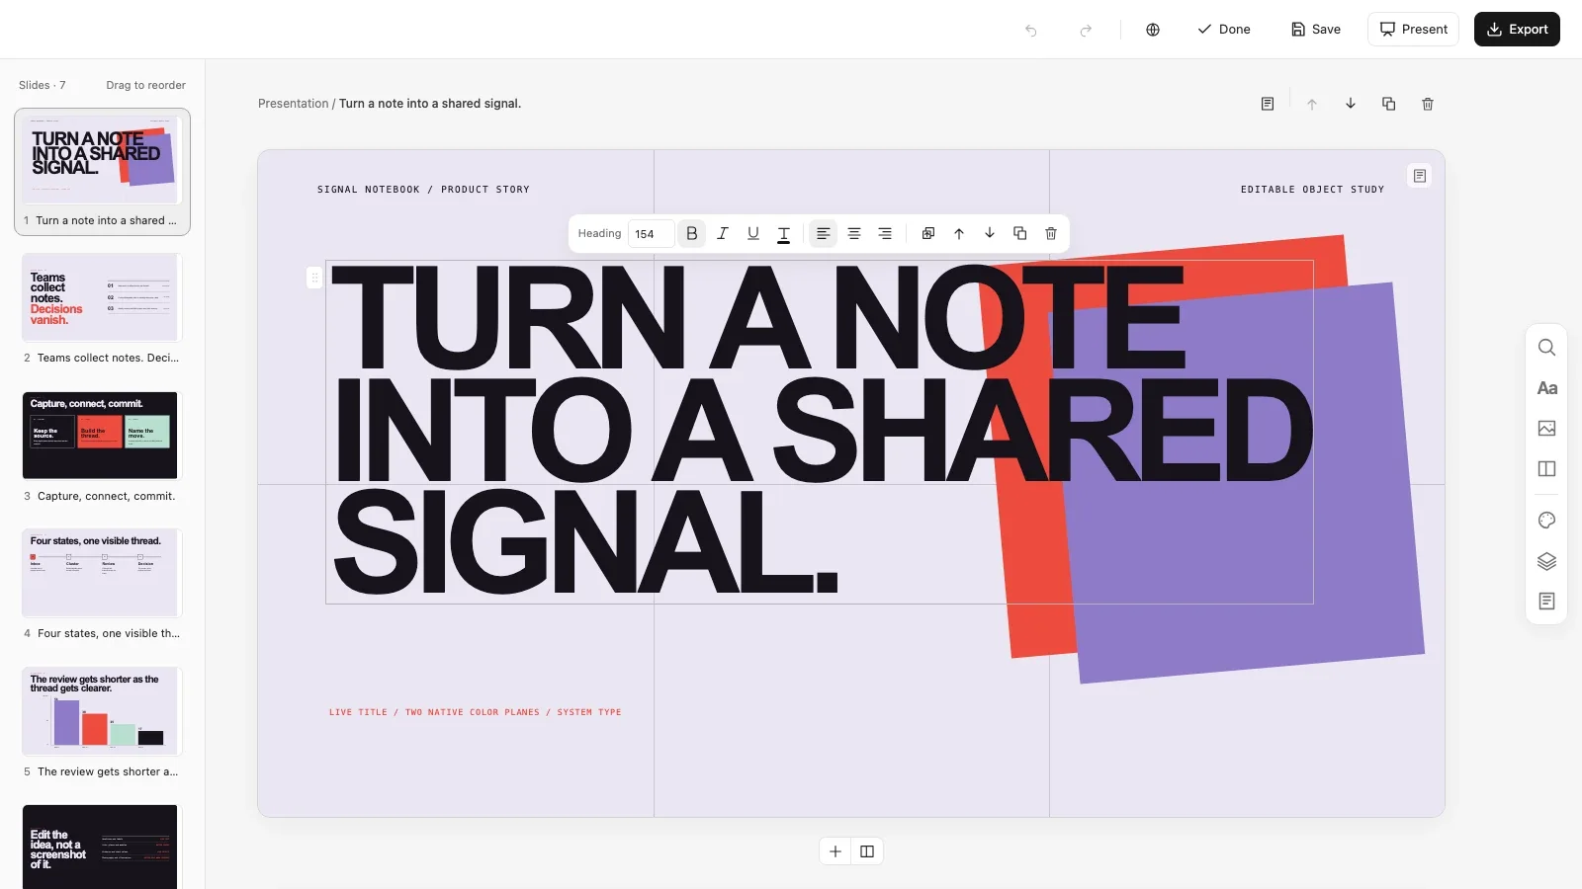
Task: Undo the last action
Action: (1031, 30)
